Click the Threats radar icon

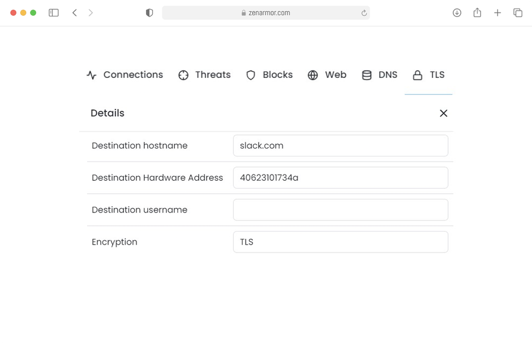pos(183,75)
